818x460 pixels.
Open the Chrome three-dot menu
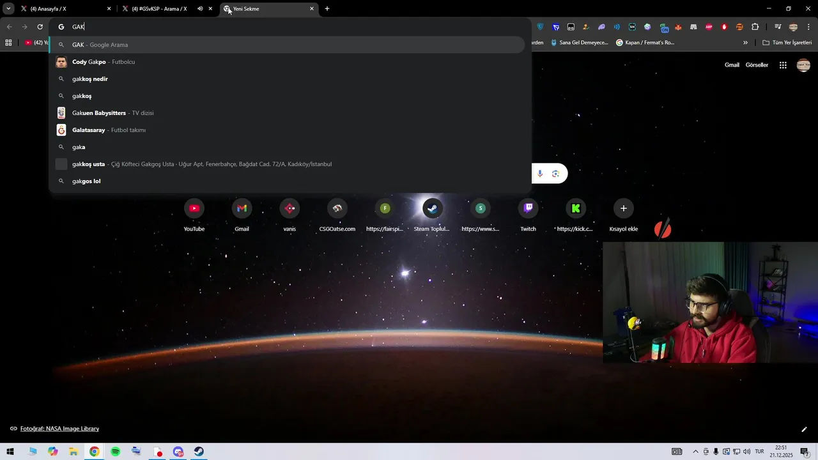(x=808, y=27)
